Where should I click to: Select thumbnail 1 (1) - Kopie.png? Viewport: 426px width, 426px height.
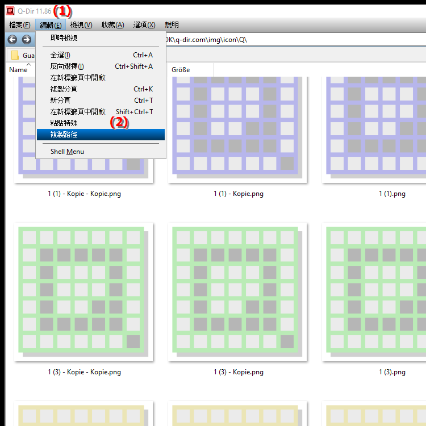(237, 130)
